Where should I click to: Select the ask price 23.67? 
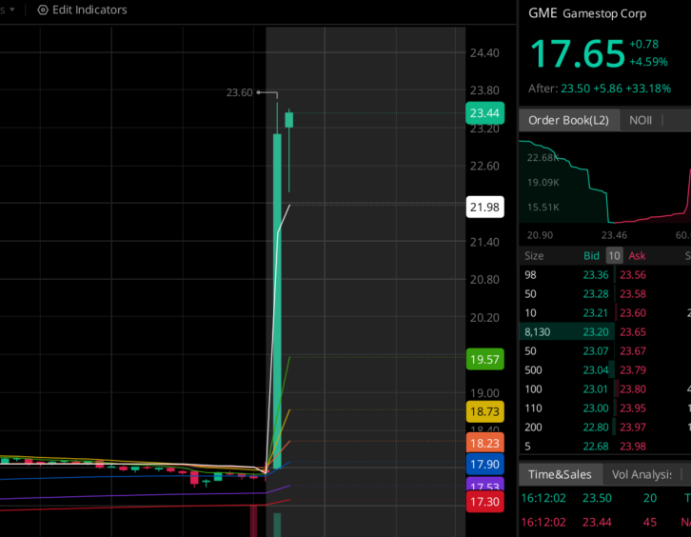tap(633, 351)
